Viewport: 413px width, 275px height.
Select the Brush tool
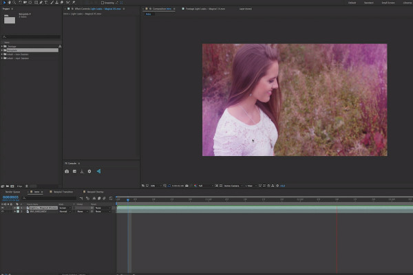[x=52, y=2]
